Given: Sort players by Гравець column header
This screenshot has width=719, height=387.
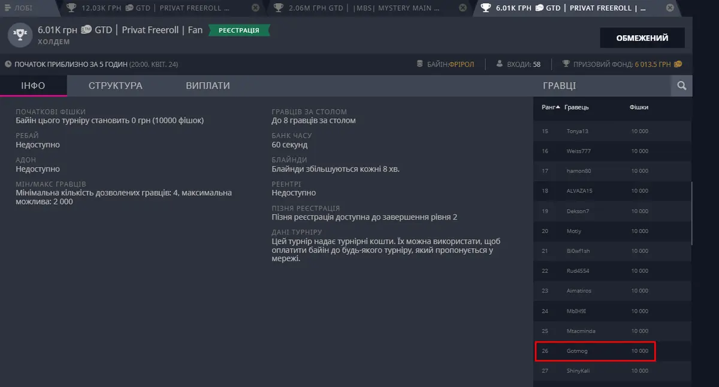Looking at the screenshot, I should [578, 107].
